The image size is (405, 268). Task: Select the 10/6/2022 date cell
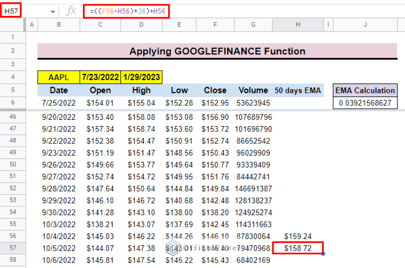(x=59, y=260)
